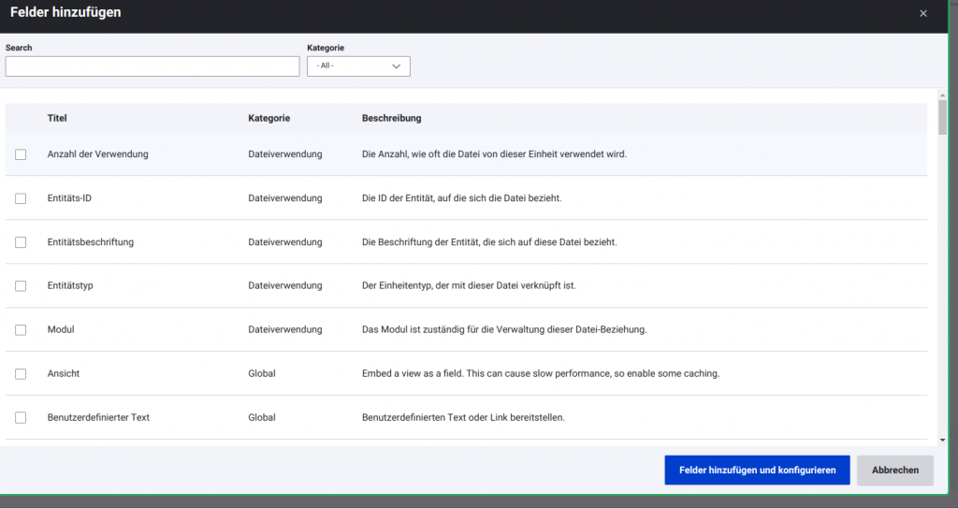
Task: Close the Felder hinzufügen dialog
Action: (923, 13)
